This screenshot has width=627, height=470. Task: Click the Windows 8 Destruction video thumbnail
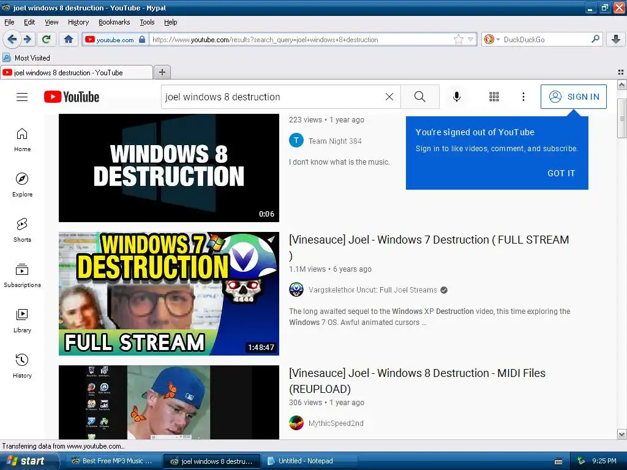[169, 168]
